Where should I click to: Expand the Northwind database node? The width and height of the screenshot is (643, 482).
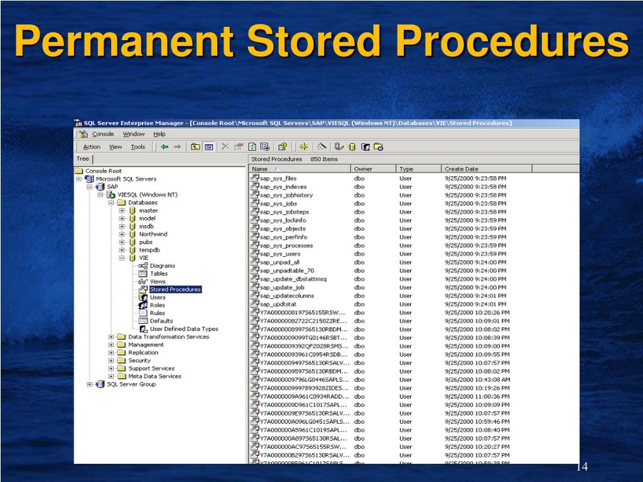coord(122,235)
